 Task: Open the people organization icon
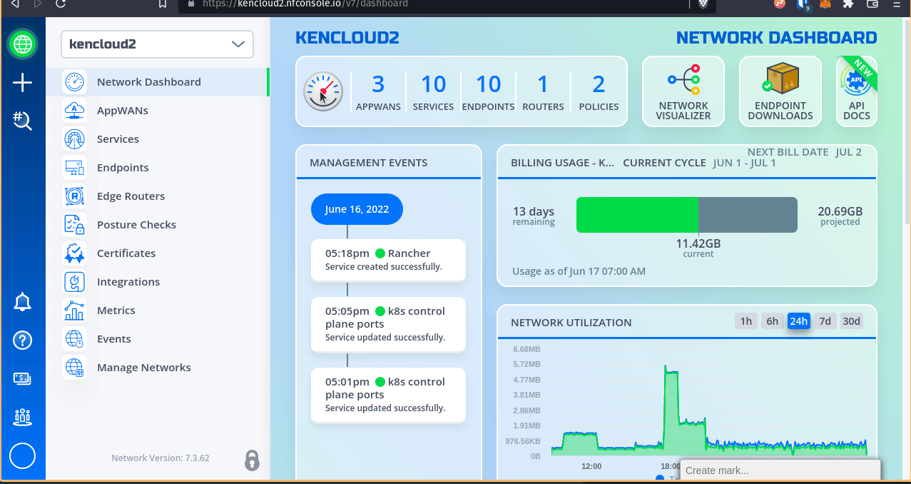tap(23, 417)
